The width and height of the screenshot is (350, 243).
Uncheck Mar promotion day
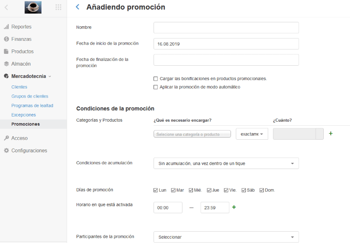[173, 190]
